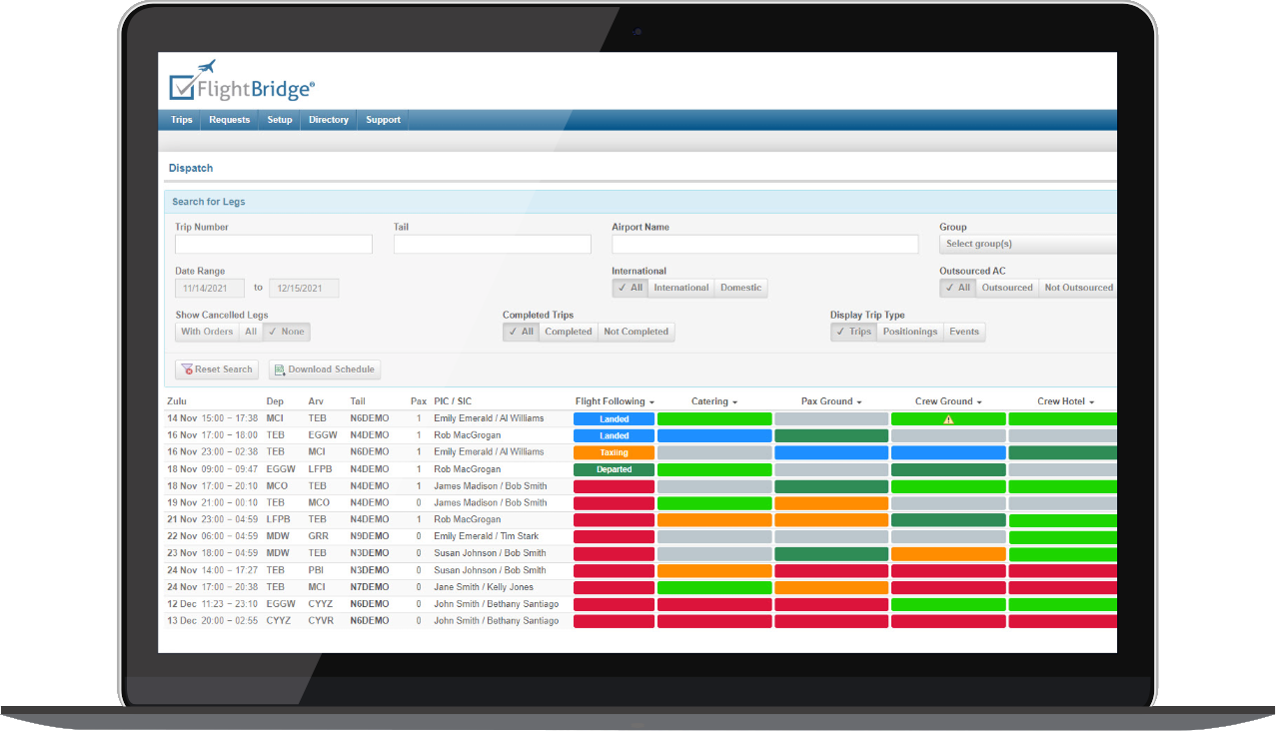Click the warning triangle in Crew Ground

[948, 419]
